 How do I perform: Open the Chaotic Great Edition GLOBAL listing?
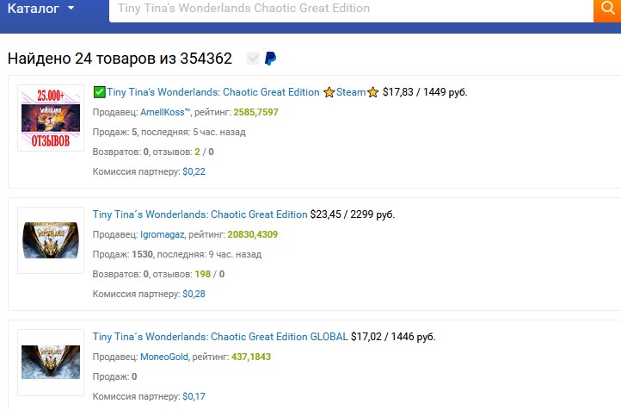pos(220,337)
